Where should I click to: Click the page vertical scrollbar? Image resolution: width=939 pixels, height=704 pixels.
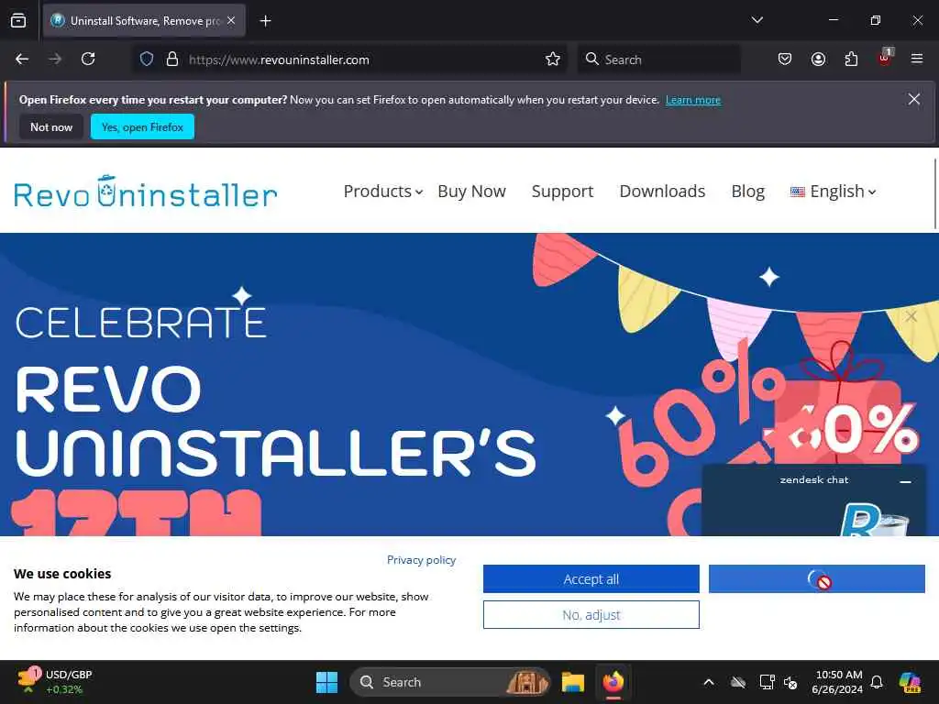pyautogui.click(x=934, y=193)
